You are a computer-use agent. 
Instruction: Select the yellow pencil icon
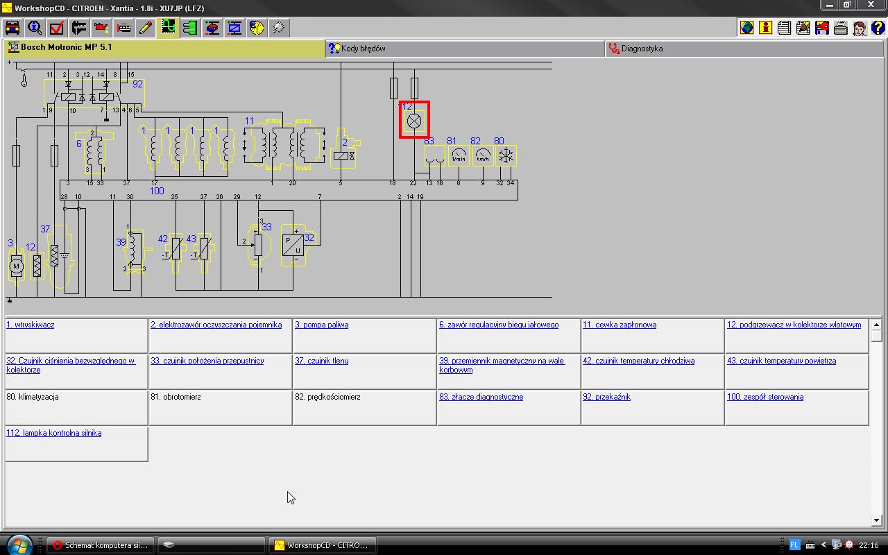146,28
